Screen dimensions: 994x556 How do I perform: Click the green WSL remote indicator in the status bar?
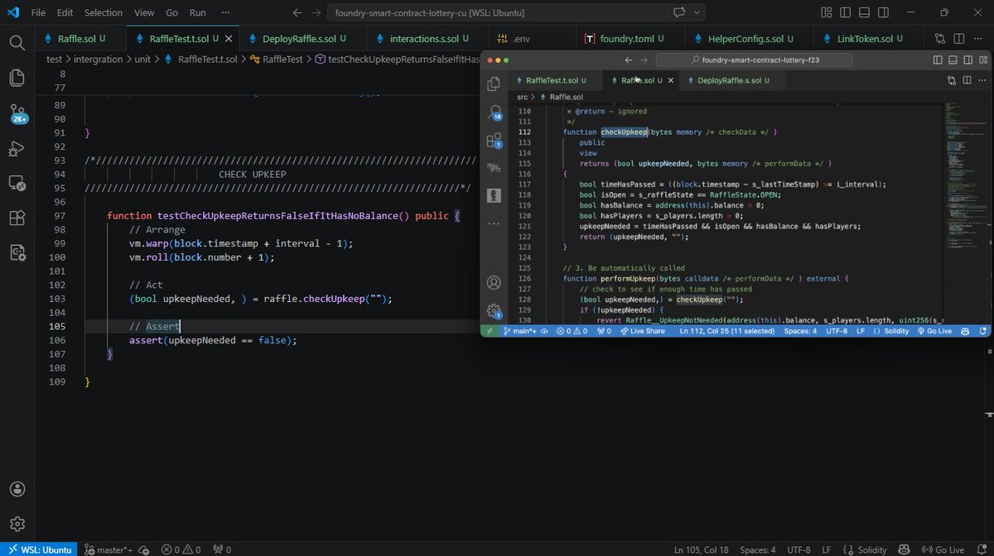click(39, 549)
